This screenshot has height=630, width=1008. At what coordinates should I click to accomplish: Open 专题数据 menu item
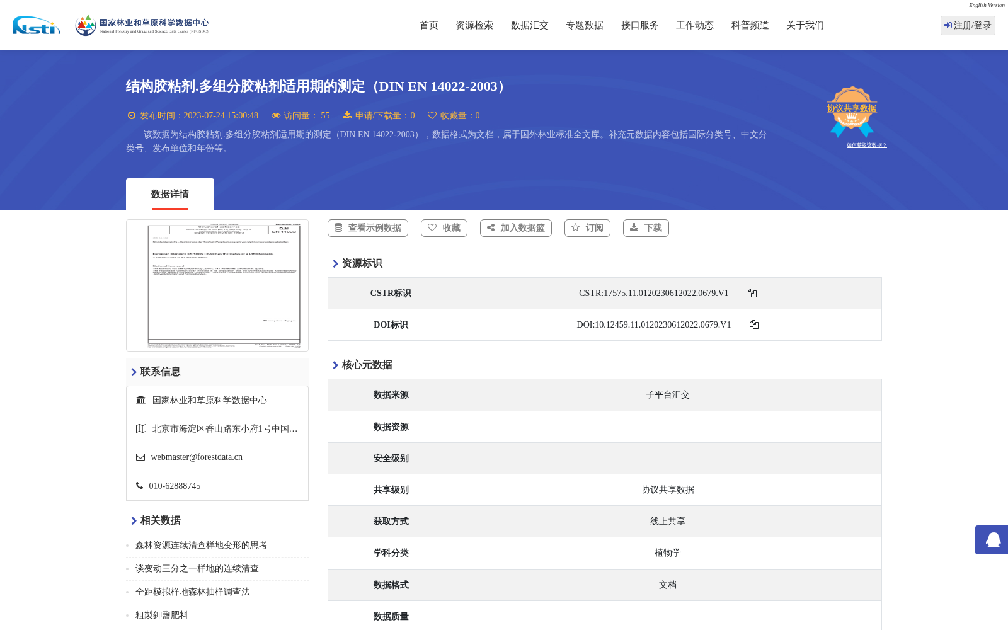click(x=585, y=25)
